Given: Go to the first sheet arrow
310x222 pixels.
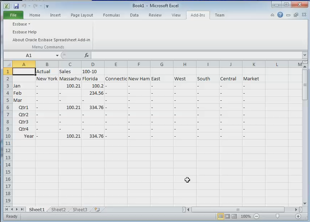Looking at the screenshot, I should (6, 209).
